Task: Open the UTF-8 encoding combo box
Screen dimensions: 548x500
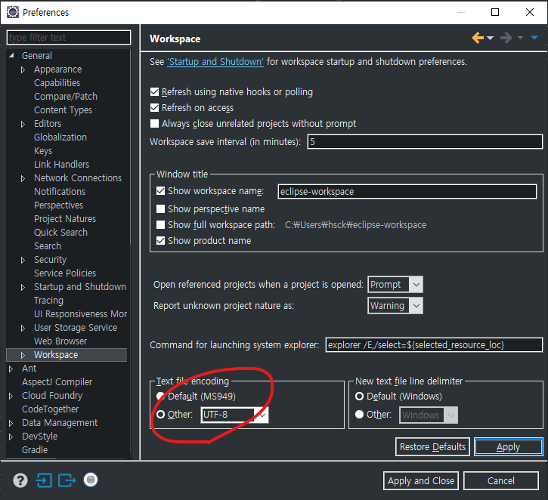Action: click(234, 415)
